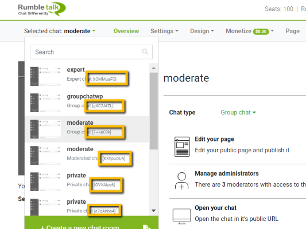Viewport: 306px width, 229px height.
Task: Focus the chat Search field
Action: point(91,52)
